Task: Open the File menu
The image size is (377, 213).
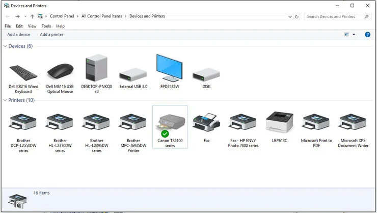Action: click(8, 26)
